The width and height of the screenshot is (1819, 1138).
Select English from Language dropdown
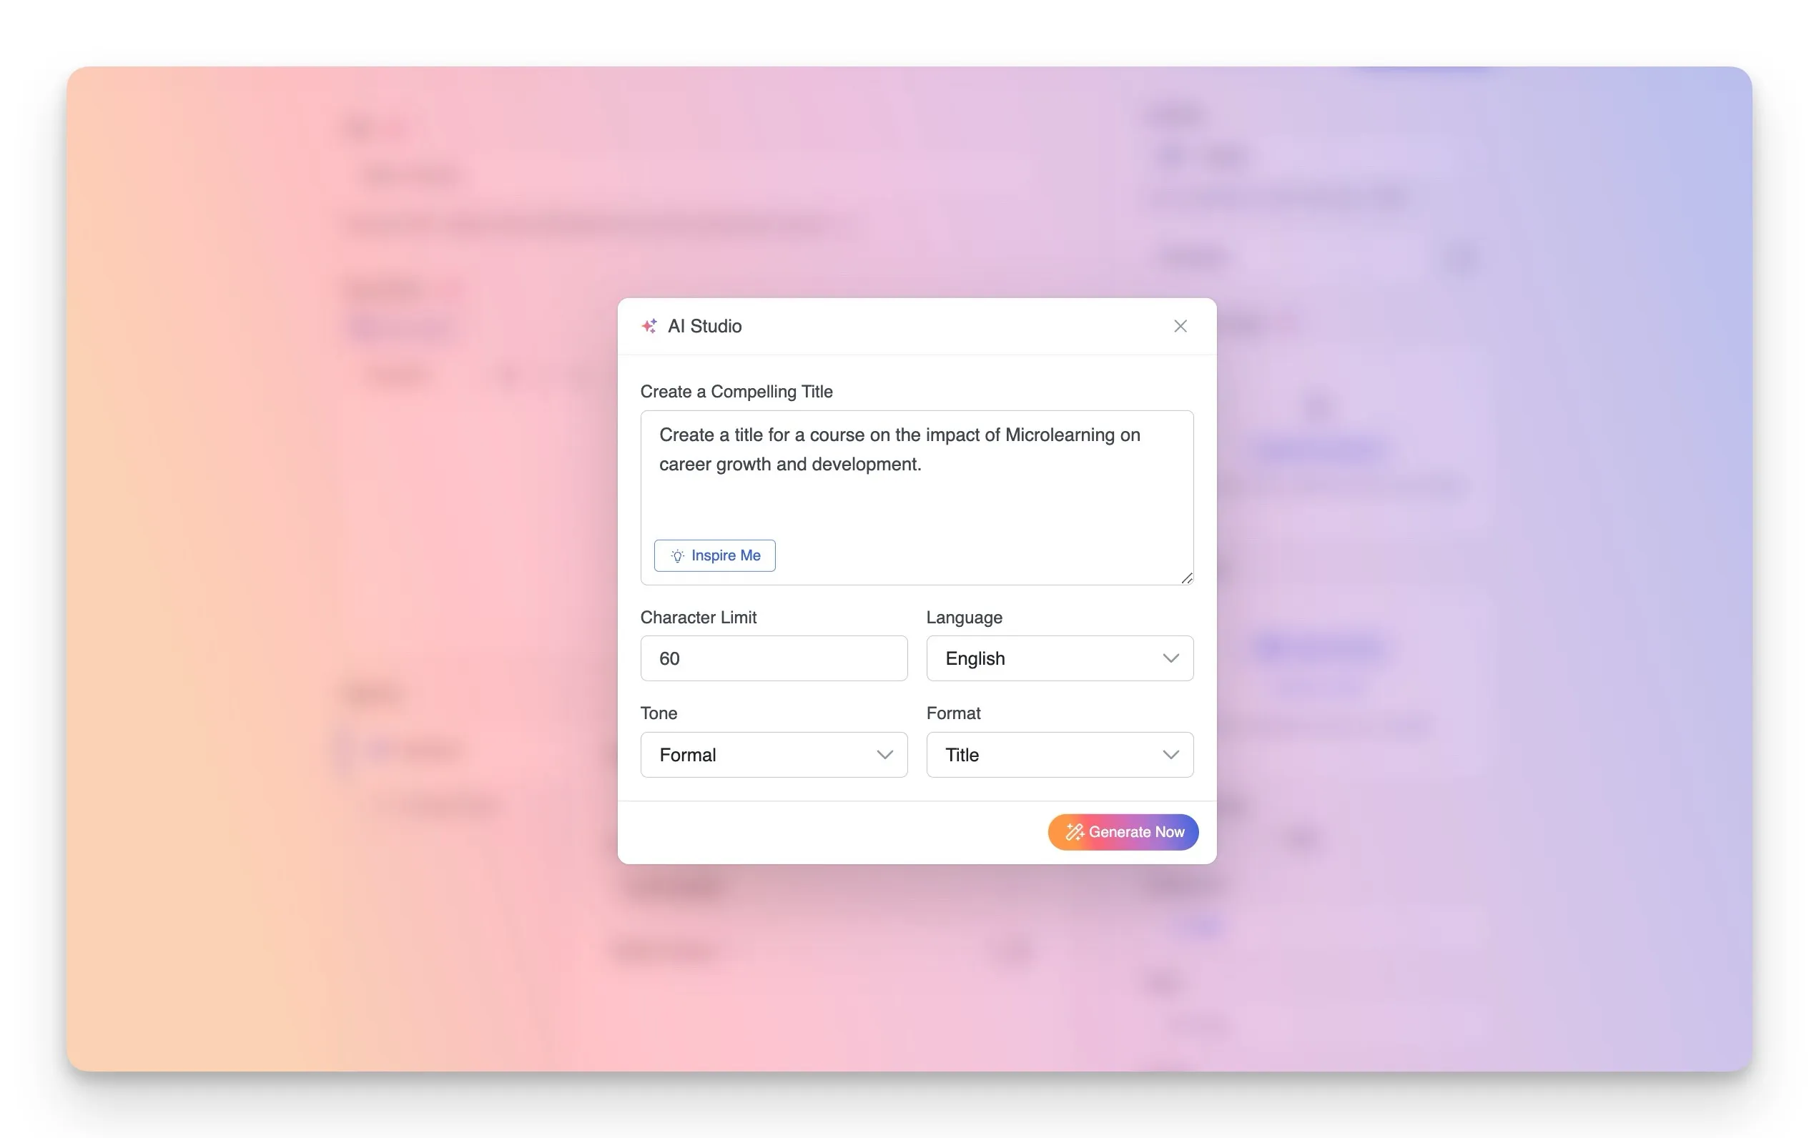point(1060,658)
